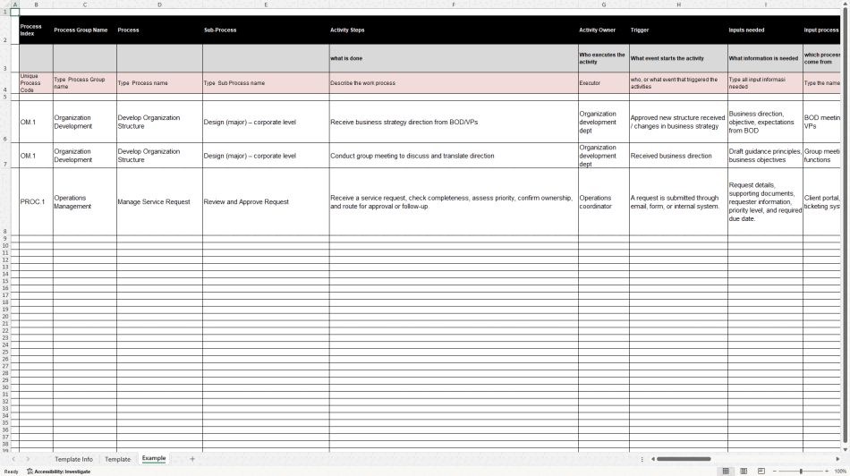The image size is (850, 476).
Task: Click the 'Manage Service Request' cell
Action: 159,201
